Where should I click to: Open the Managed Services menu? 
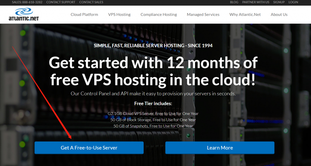coord(203,15)
